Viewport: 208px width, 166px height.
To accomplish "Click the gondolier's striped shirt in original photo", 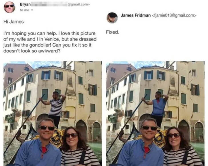I will (56, 108).
